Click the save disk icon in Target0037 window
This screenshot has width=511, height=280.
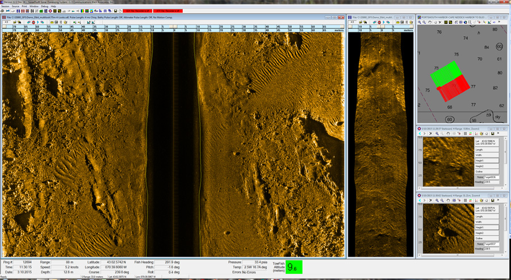coord(492,200)
